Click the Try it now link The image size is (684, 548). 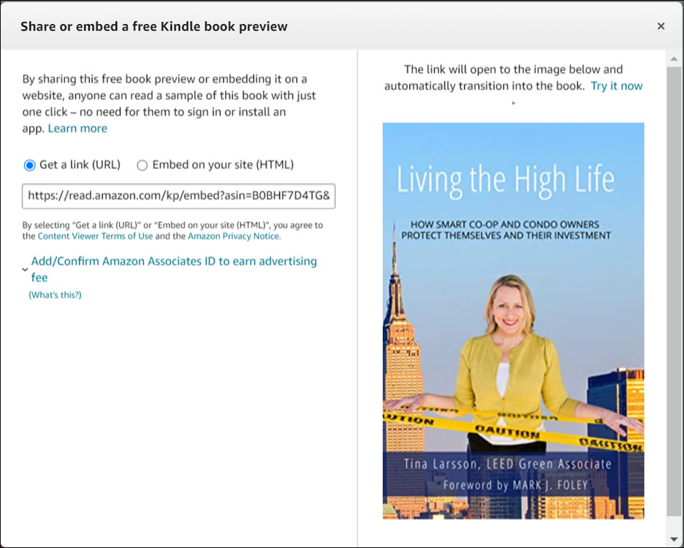click(x=616, y=86)
